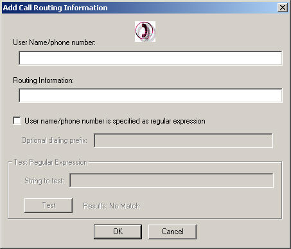This screenshot has height=249, width=291.
Task: Focus the User Name/phone number field
Action: tap(150, 58)
